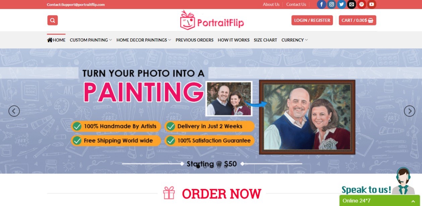Click the email envelope icon

352,4
